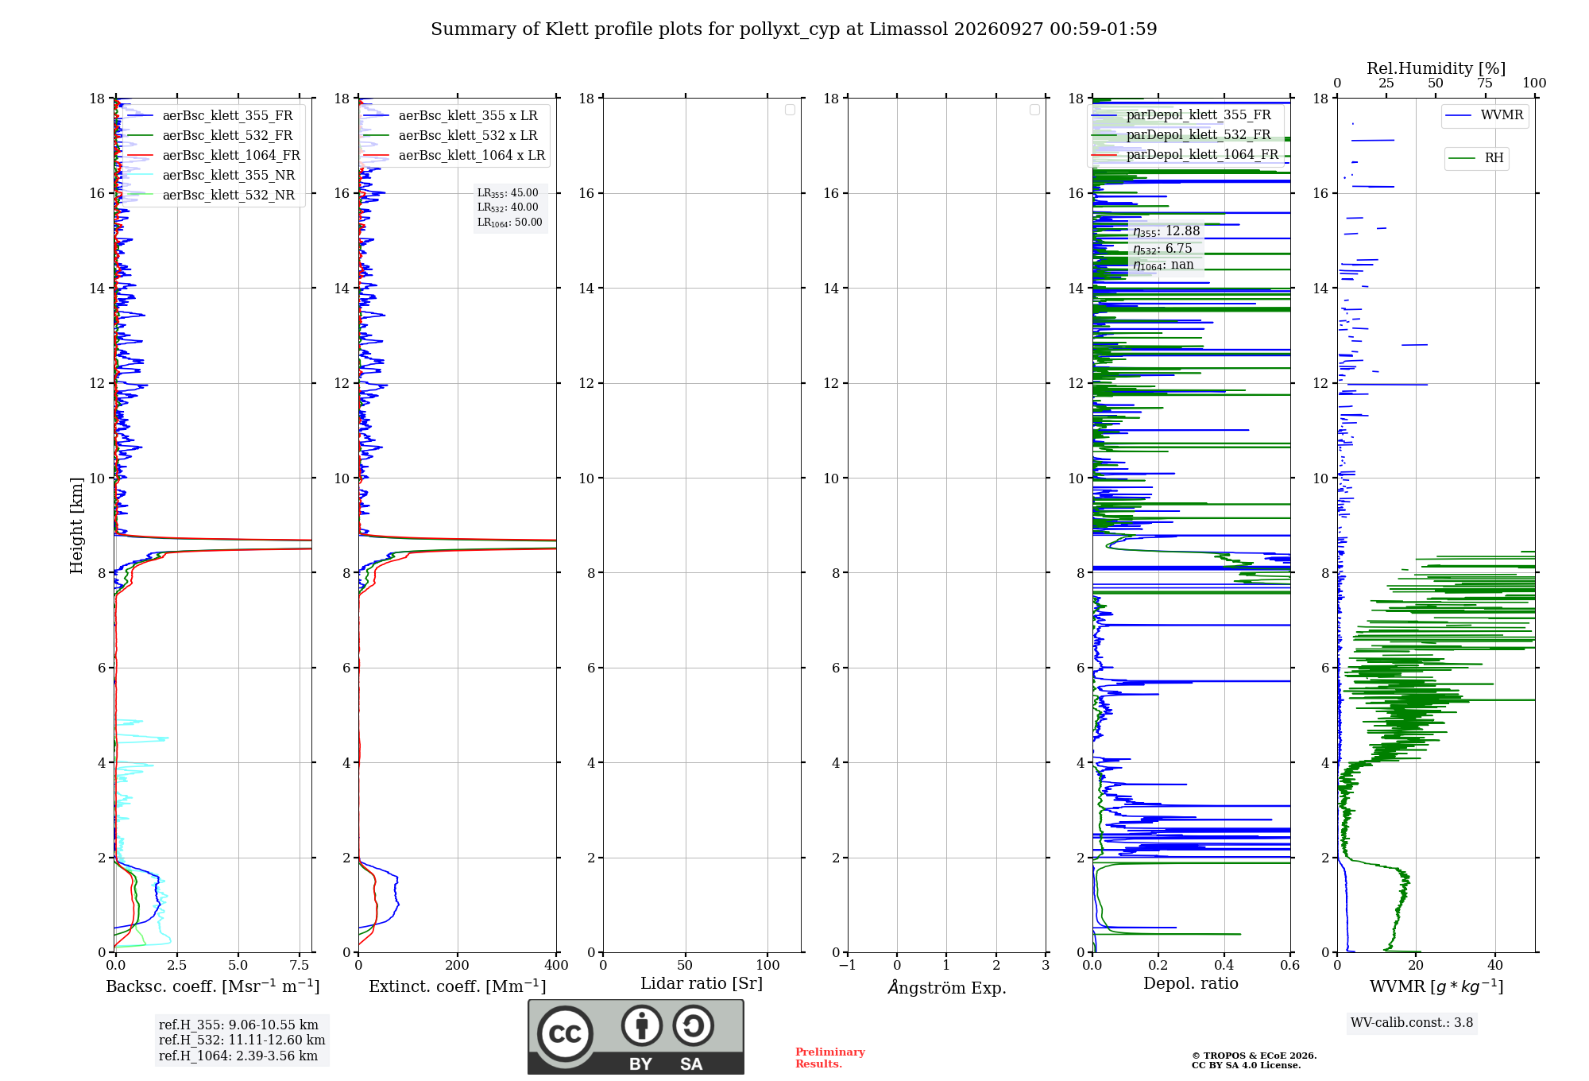Image resolution: width=1589 pixels, height=1081 pixels.
Task: Click the ref.H_532: 11.11-12.60 km text
Action: click(242, 1040)
